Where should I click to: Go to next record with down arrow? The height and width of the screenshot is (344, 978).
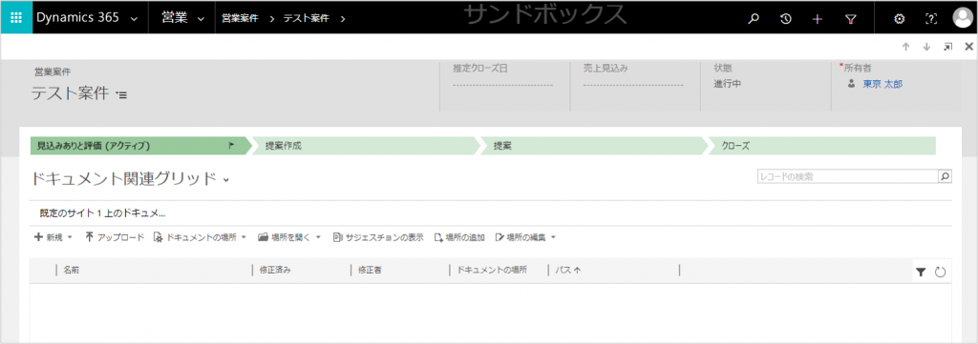926,47
